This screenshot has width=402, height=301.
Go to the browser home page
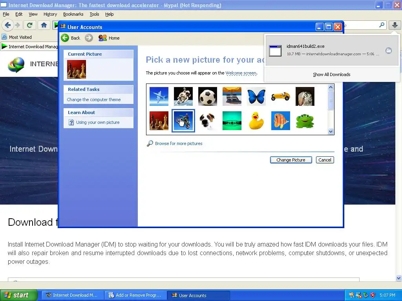(44, 25)
